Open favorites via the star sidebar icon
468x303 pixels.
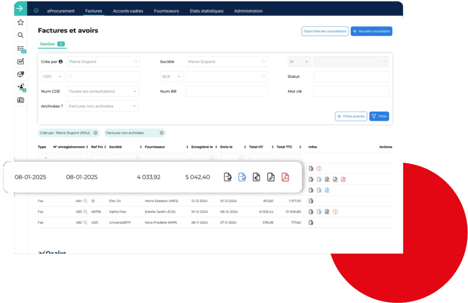(21, 22)
